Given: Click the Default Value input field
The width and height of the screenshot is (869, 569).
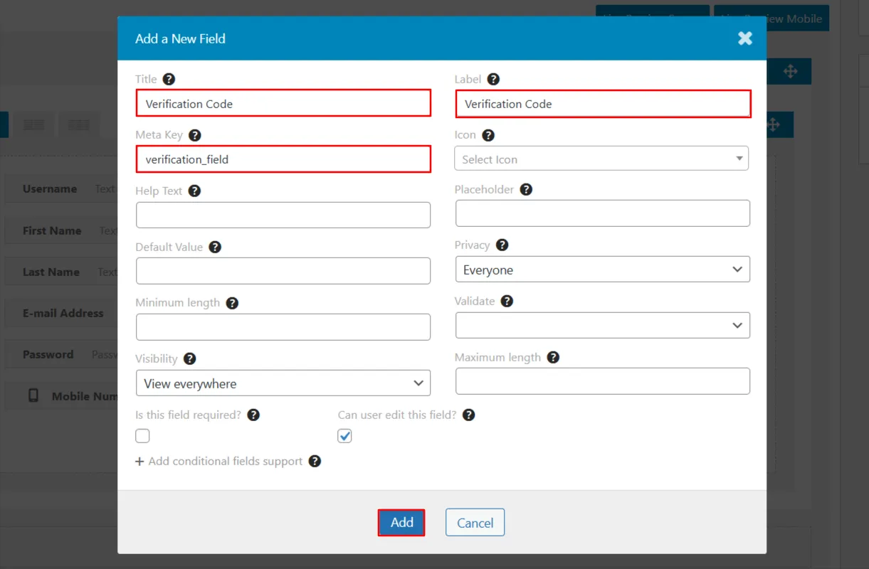Looking at the screenshot, I should pyautogui.click(x=283, y=270).
